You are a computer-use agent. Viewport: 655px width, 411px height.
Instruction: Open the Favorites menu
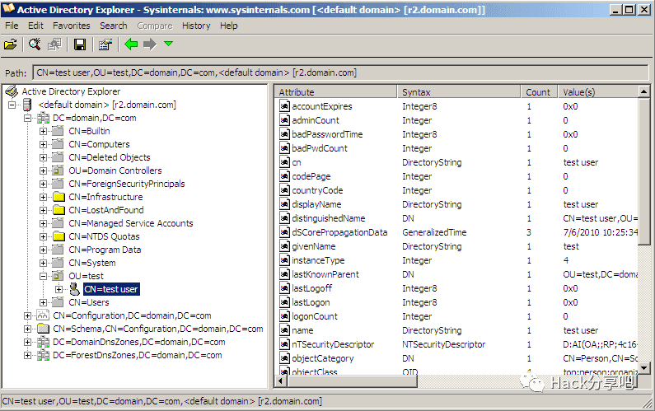coord(72,26)
